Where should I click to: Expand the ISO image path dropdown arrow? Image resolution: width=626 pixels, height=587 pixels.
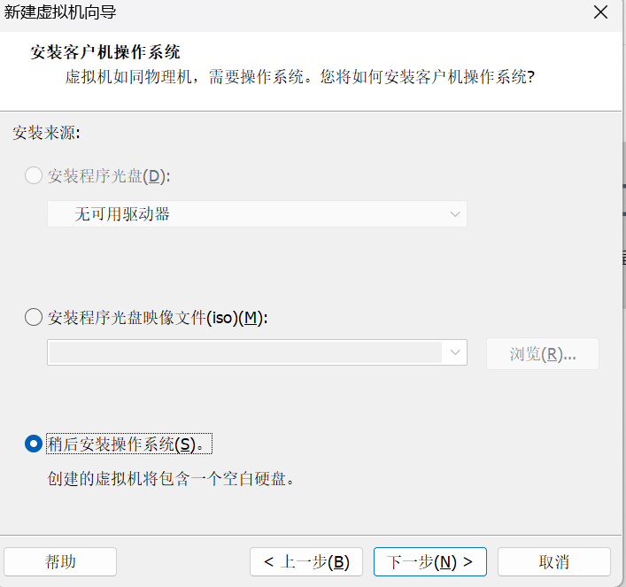coord(455,352)
